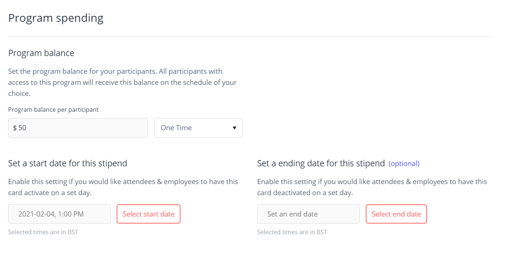
Task: Click the card deactivation description text
Action: (372, 187)
